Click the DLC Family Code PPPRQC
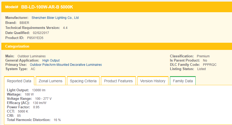The image size is (232, 125). [x=210, y=65]
